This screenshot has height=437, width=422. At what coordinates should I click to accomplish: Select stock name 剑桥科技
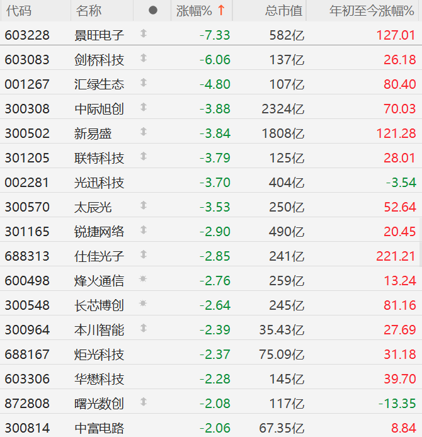(99, 60)
